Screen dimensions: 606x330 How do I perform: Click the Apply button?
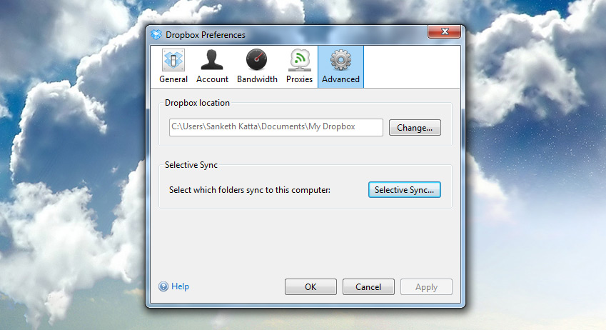(x=426, y=287)
